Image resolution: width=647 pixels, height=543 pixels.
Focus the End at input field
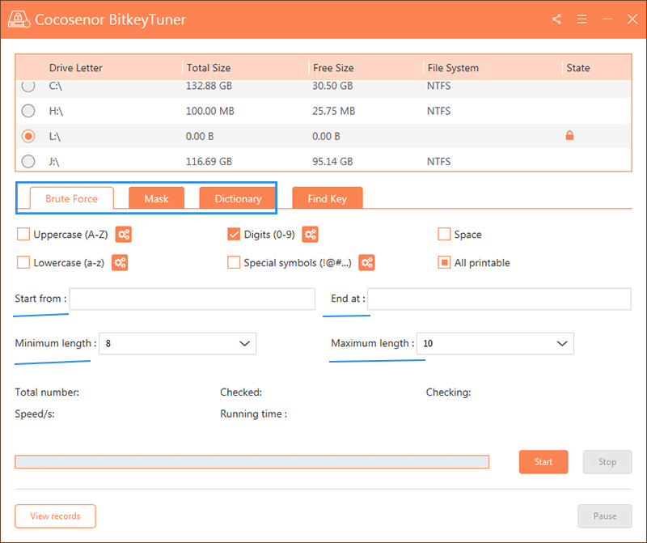[499, 299]
